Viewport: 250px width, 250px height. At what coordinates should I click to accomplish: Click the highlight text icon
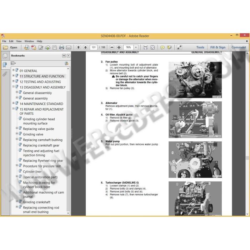pos(169,47)
